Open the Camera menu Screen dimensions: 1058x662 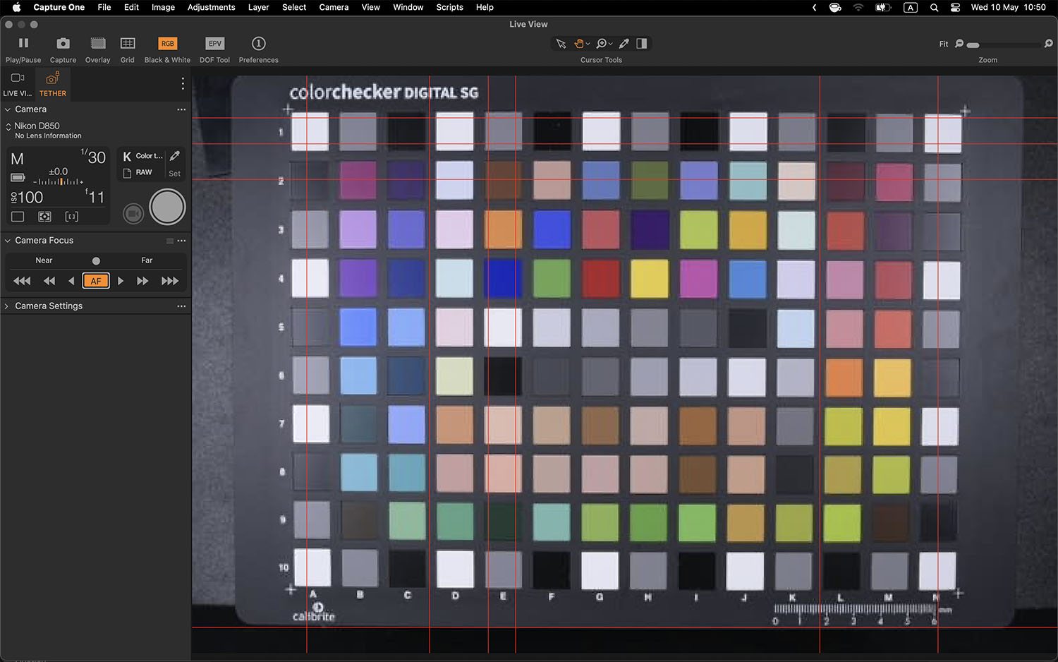pyautogui.click(x=334, y=7)
